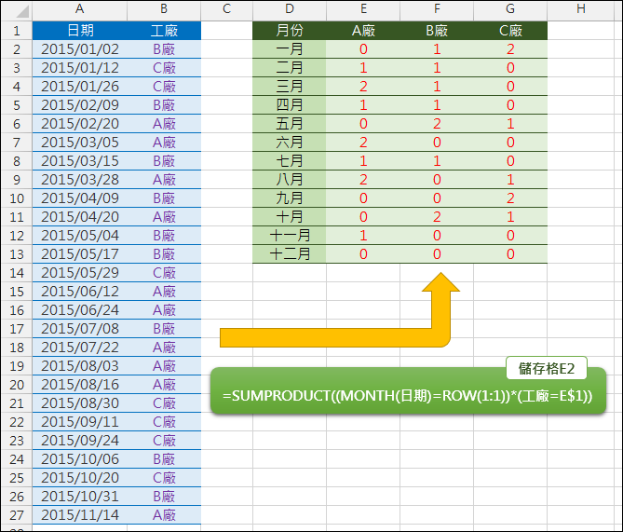Screen dimensions: 623x532
Task: Select column H header
Action: point(581,9)
